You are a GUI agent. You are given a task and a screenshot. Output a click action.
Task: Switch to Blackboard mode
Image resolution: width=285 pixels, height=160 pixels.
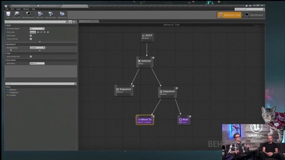254,15
